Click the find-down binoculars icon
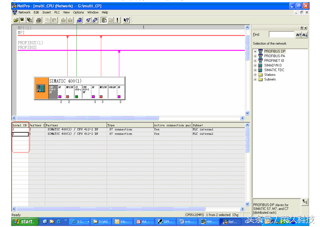Image resolution: width=320 pixels, height=227 pixels. tap(305, 34)
